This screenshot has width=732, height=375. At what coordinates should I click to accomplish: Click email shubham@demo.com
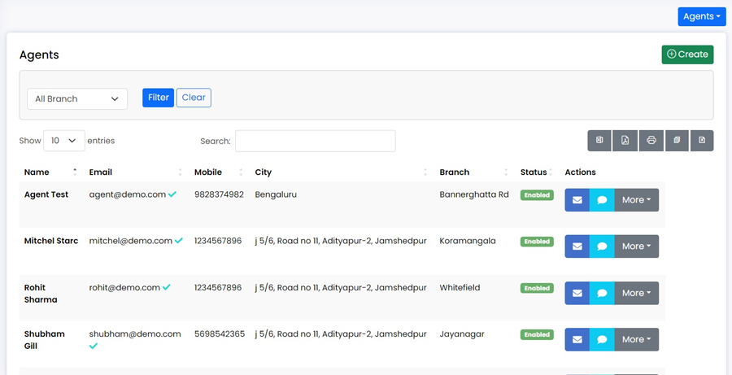click(135, 334)
